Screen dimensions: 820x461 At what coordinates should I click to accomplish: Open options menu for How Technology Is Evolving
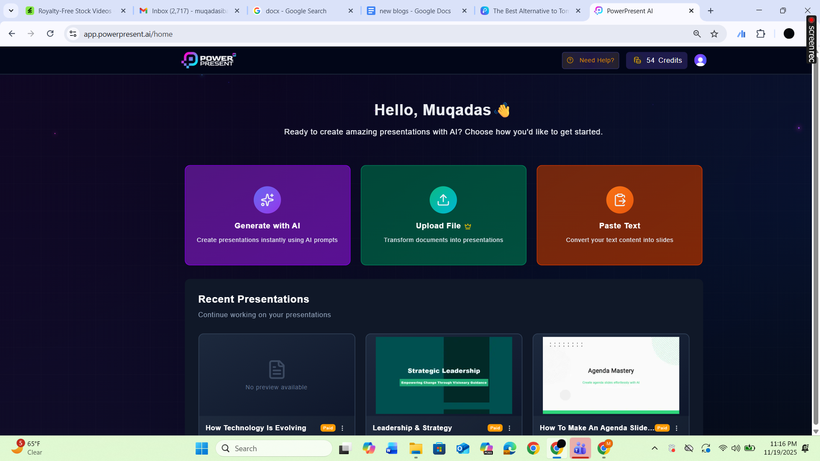pos(342,428)
